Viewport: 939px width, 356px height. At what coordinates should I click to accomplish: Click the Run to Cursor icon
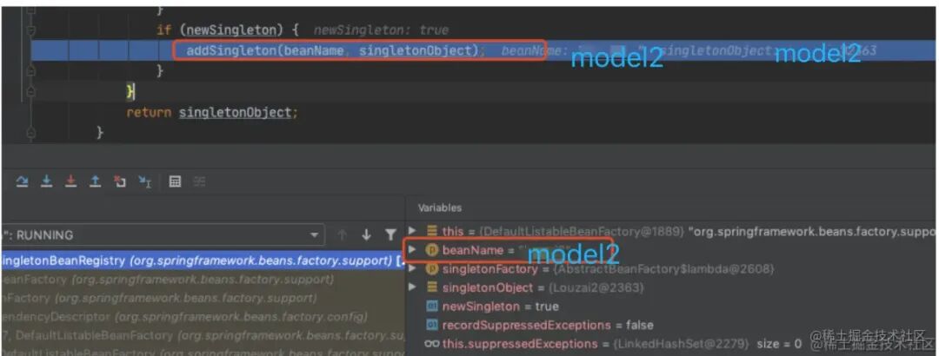click(x=144, y=181)
